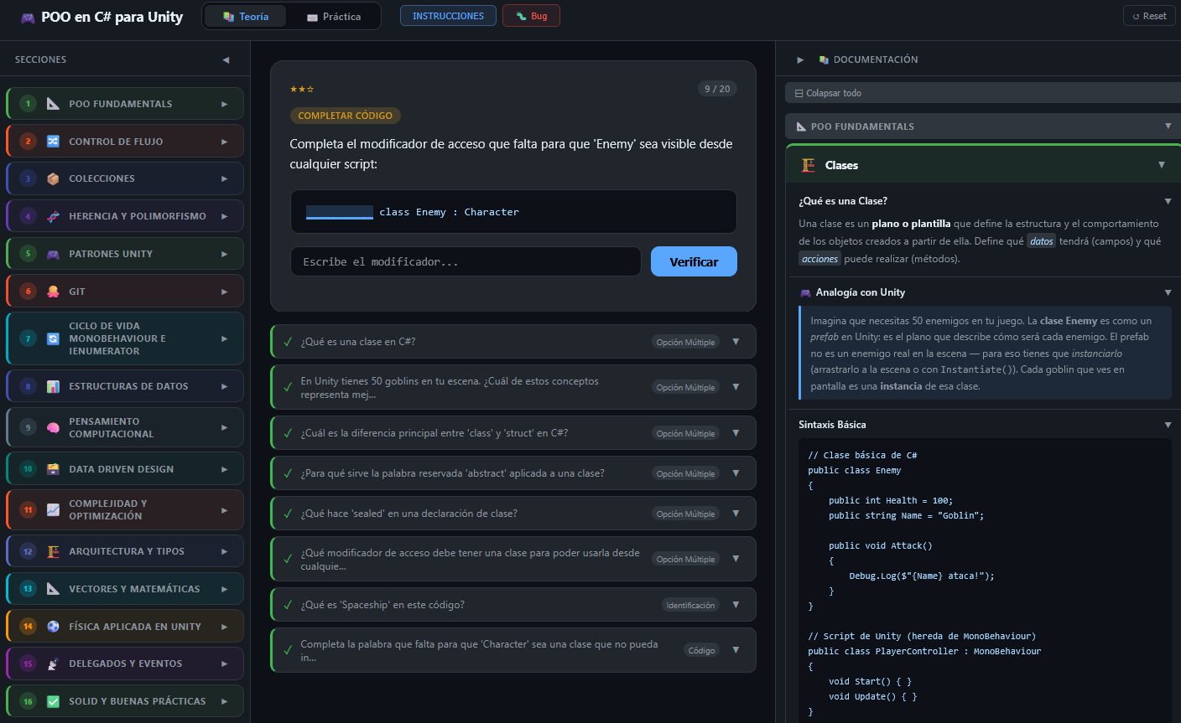Open the Teoría tab
Image resolution: width=1181 pixels, height=723 pixels.
(245, 15)
